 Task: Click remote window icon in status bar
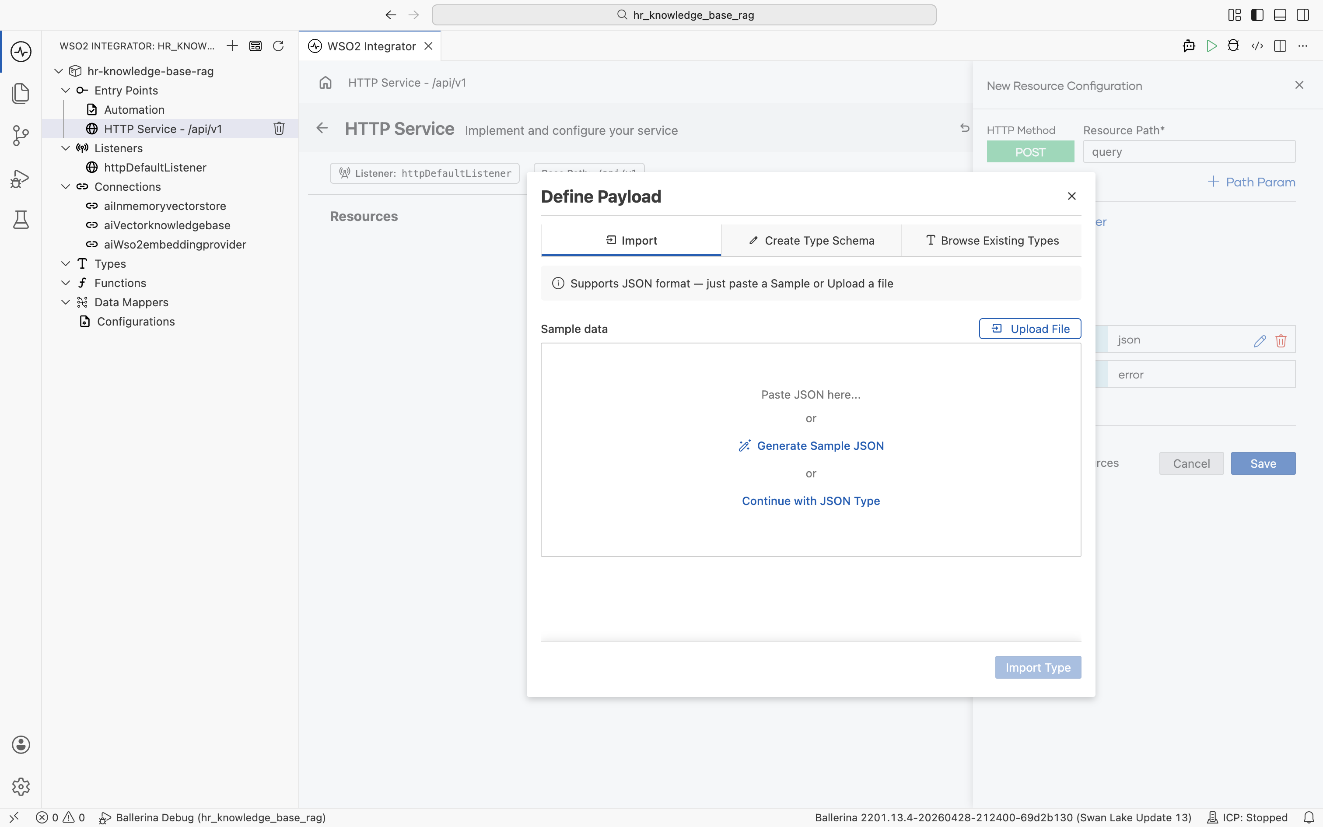coord(14,817)
